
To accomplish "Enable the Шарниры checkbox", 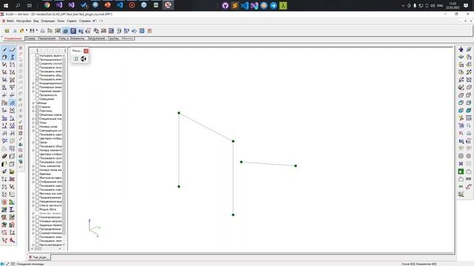I will 38,174.
